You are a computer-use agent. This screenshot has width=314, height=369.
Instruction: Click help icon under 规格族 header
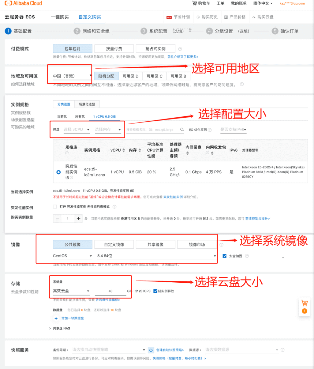pos(67,153)
